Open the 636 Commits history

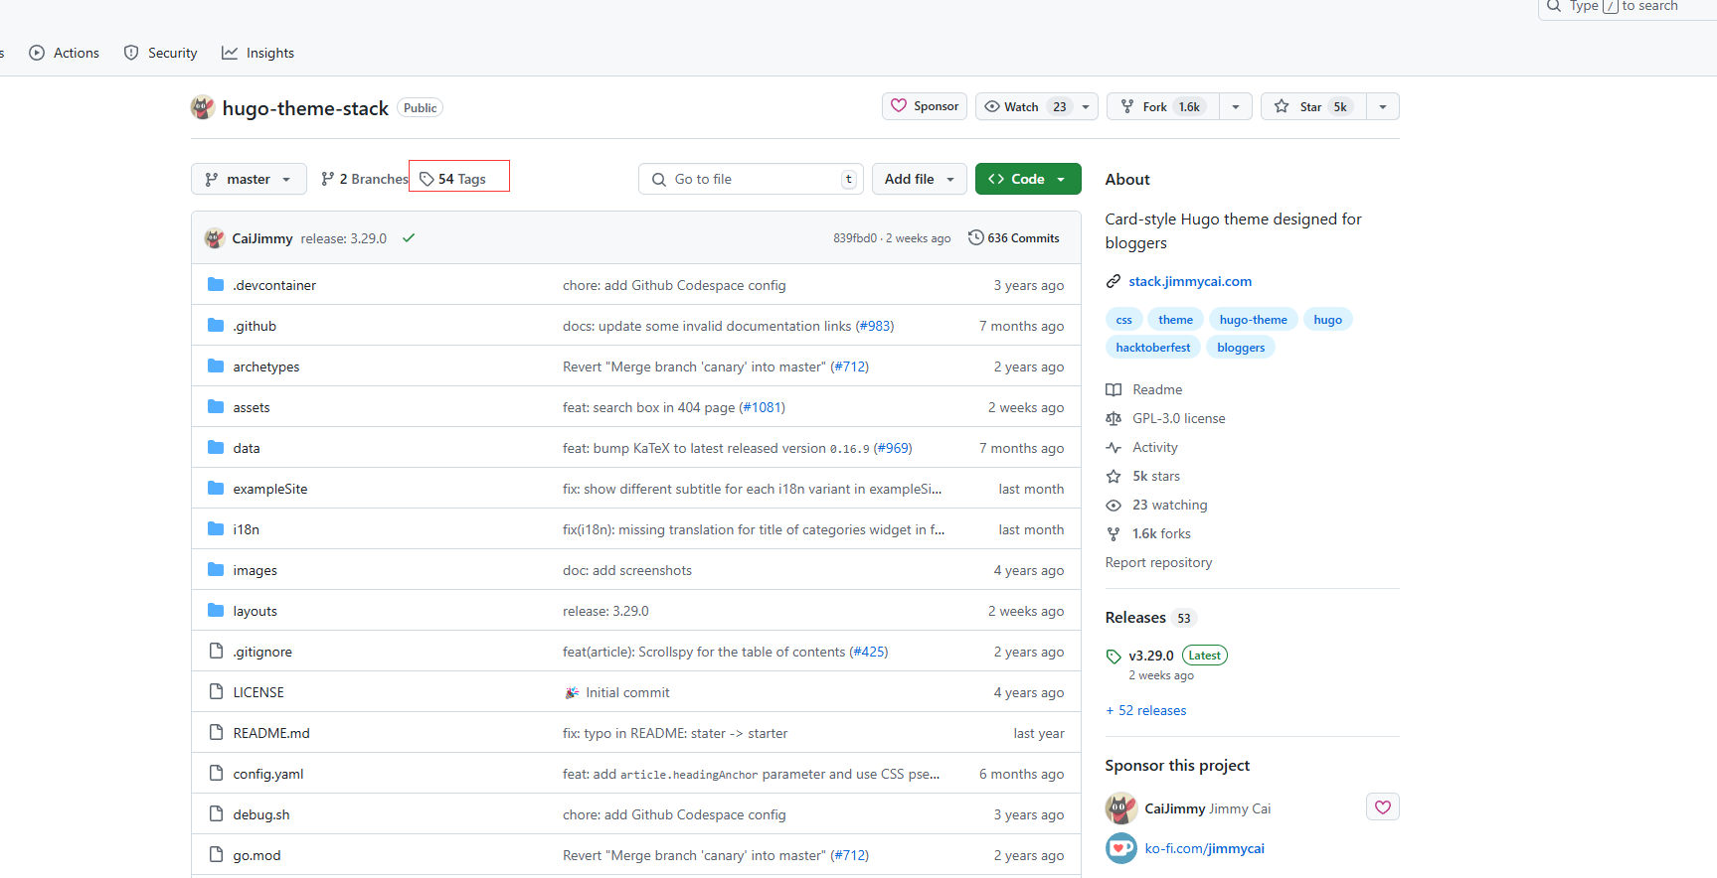pyautogui.click(x=1014, y=238)
